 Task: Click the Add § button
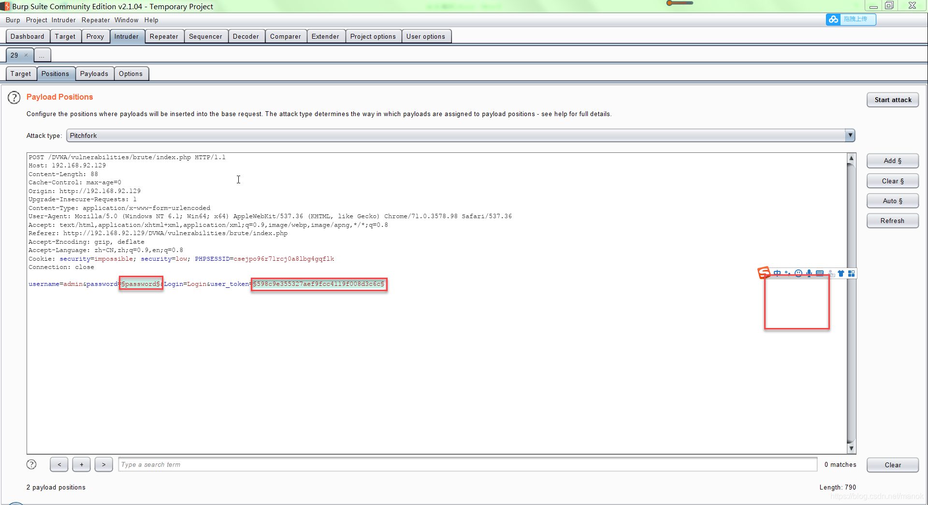(893, 161)
